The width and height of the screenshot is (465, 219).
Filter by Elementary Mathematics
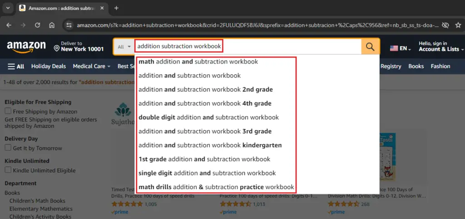point(41,209)
